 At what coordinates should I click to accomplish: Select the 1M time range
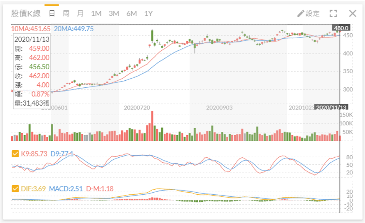pyautogui.click(x=96, y=13)
